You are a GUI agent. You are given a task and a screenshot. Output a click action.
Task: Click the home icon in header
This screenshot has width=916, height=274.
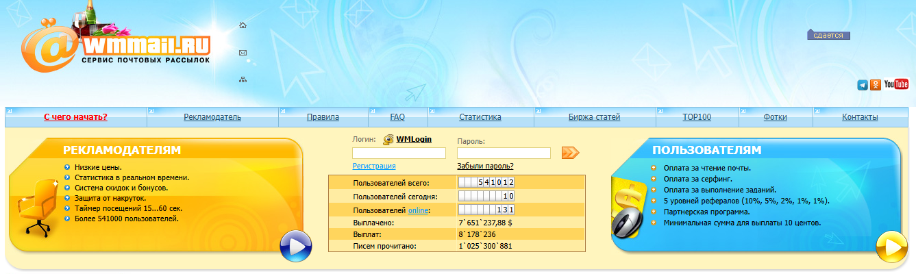click(243, 25)
